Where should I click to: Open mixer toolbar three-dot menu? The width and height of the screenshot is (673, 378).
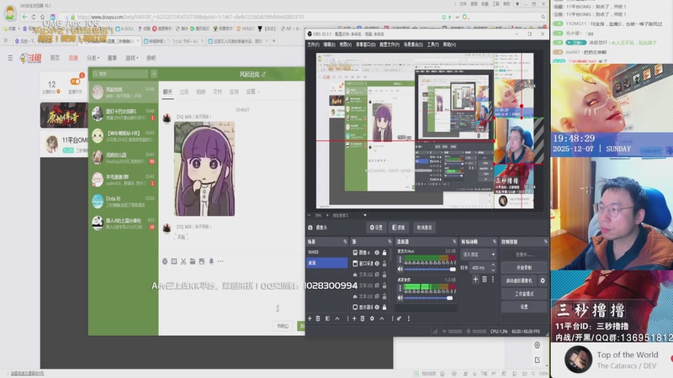click(409, 318)
